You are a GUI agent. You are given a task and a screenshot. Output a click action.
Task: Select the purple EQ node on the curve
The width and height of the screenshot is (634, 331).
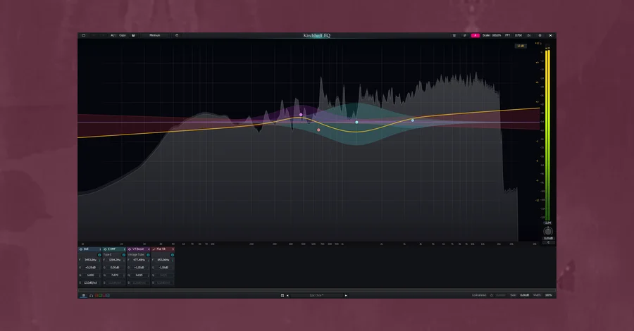click(301, 115)
